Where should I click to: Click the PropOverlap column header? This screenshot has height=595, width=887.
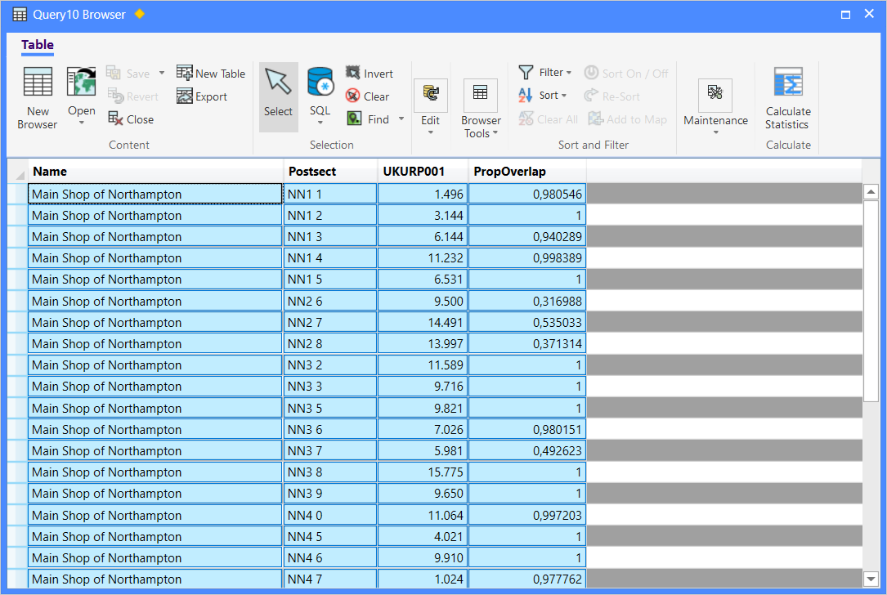(x=527, y=172)
